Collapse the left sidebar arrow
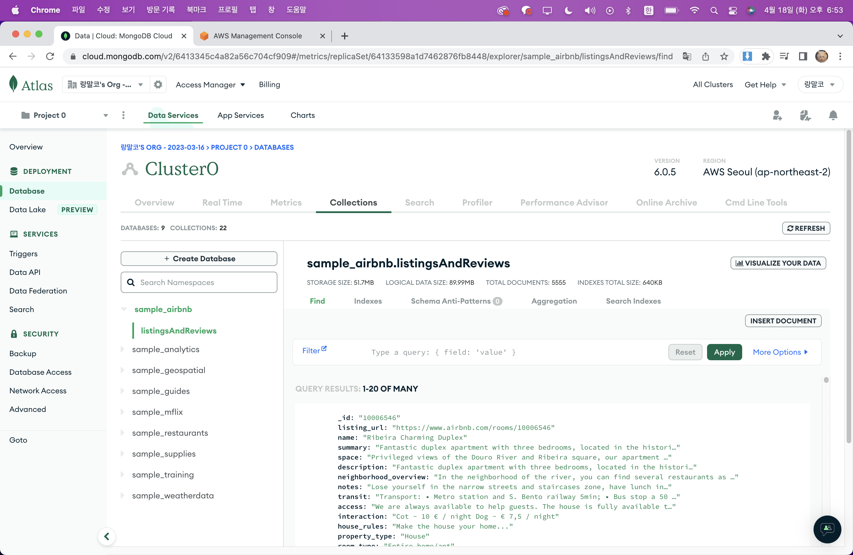The height and width of the screenshot is (555, 853). tap(107, 536)
